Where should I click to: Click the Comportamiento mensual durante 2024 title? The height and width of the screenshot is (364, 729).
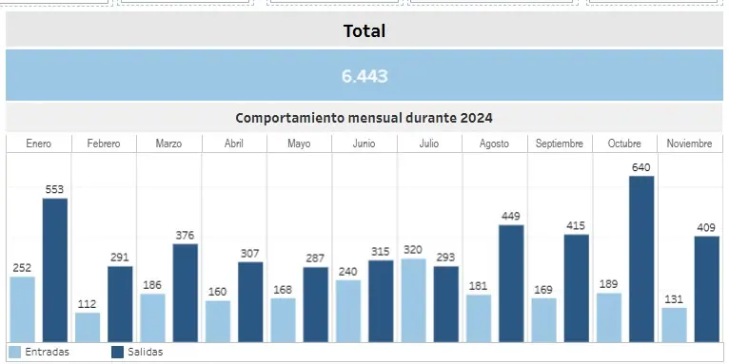[x=364, y=118]
